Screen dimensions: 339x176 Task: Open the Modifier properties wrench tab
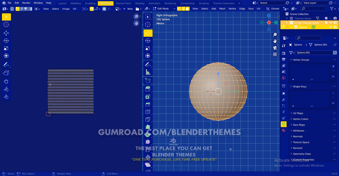point(284,100)
